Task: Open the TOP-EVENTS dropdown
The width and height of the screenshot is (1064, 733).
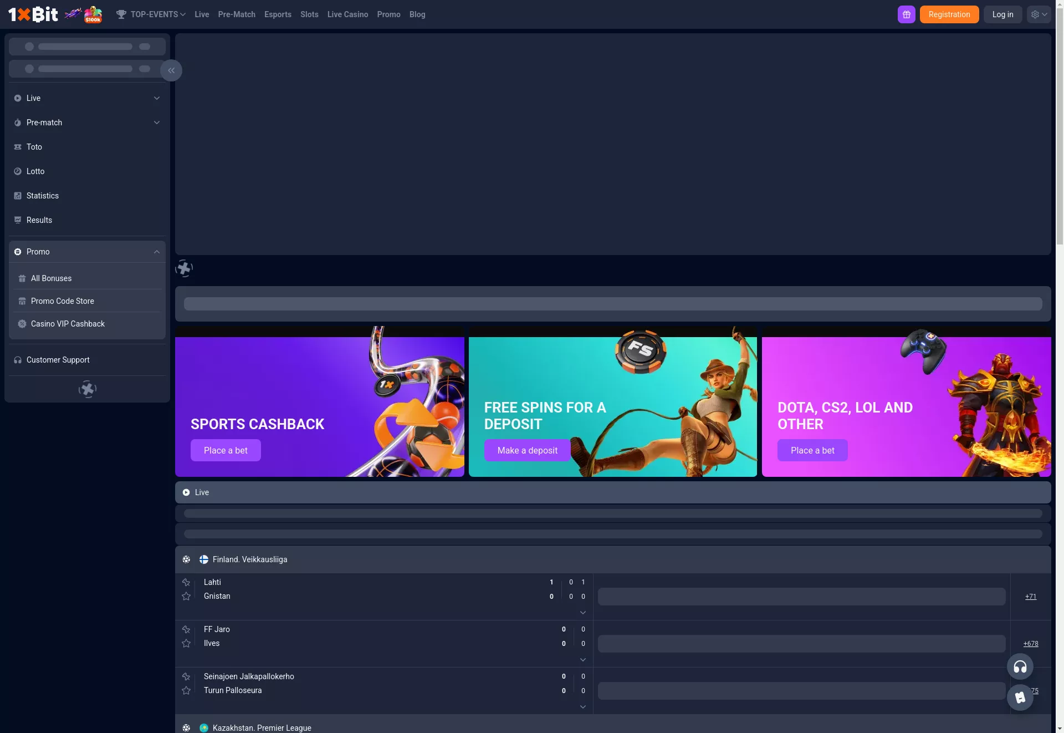Action: pyautogui.click(x=151, y=14)
